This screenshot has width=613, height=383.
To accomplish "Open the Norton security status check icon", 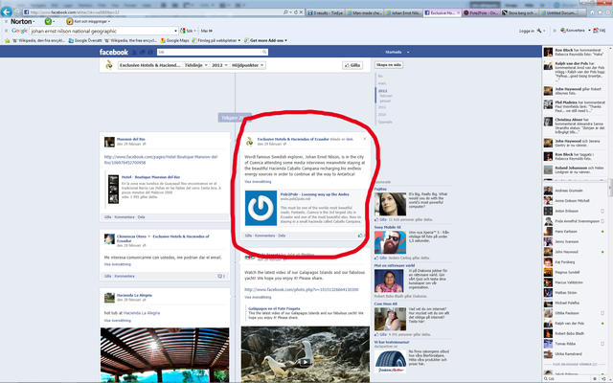I will pyautogui.click(x=48, y=21).
